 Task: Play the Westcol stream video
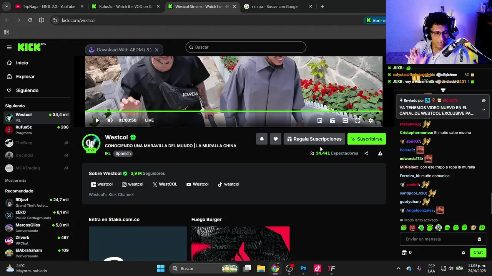[97, 120]
